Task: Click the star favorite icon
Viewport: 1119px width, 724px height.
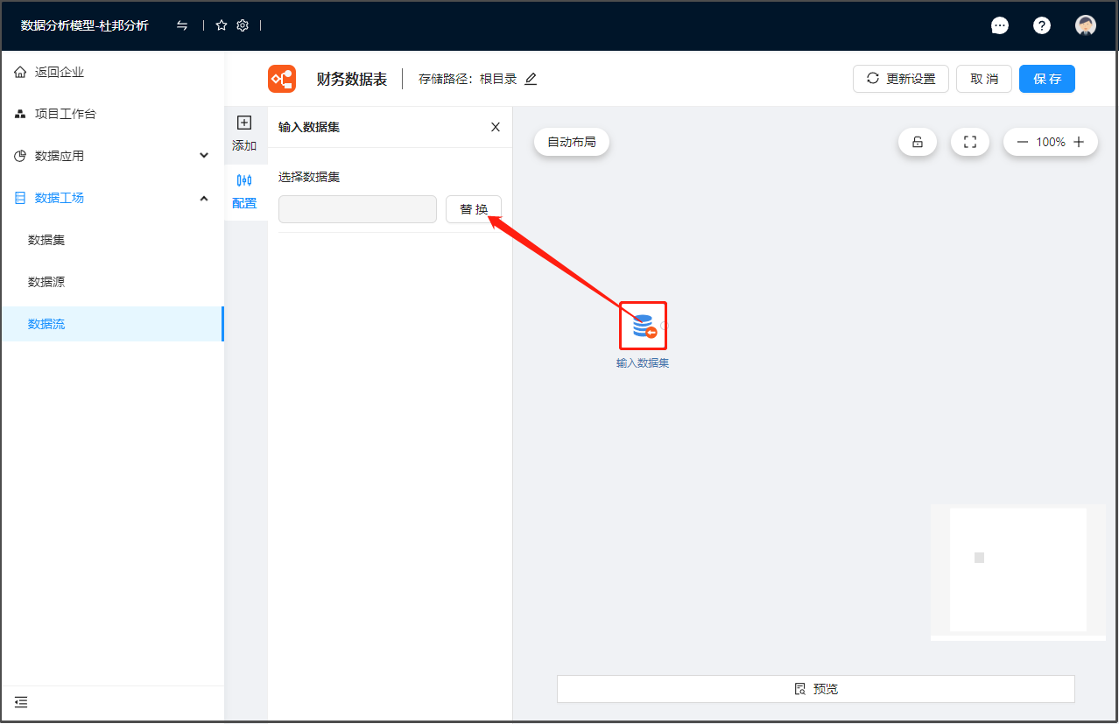Action: (222, 25)
